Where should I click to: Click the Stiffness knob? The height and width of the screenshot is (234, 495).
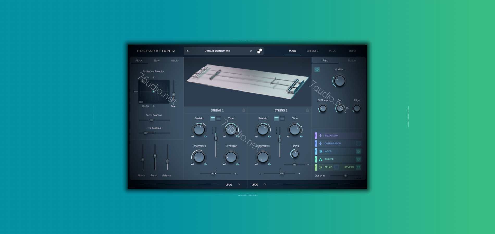point(323,108)
